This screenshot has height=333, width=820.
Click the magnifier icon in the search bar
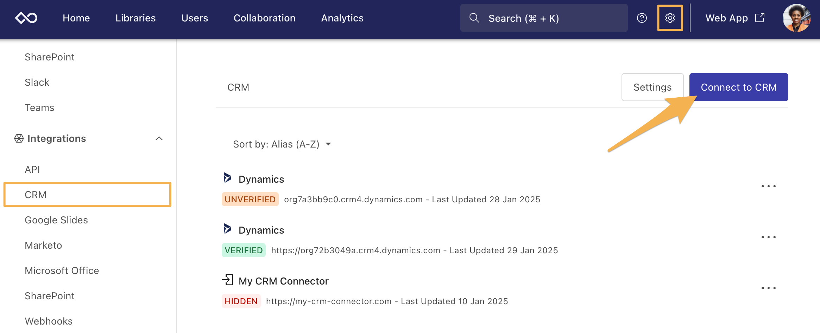coord(474,18)
